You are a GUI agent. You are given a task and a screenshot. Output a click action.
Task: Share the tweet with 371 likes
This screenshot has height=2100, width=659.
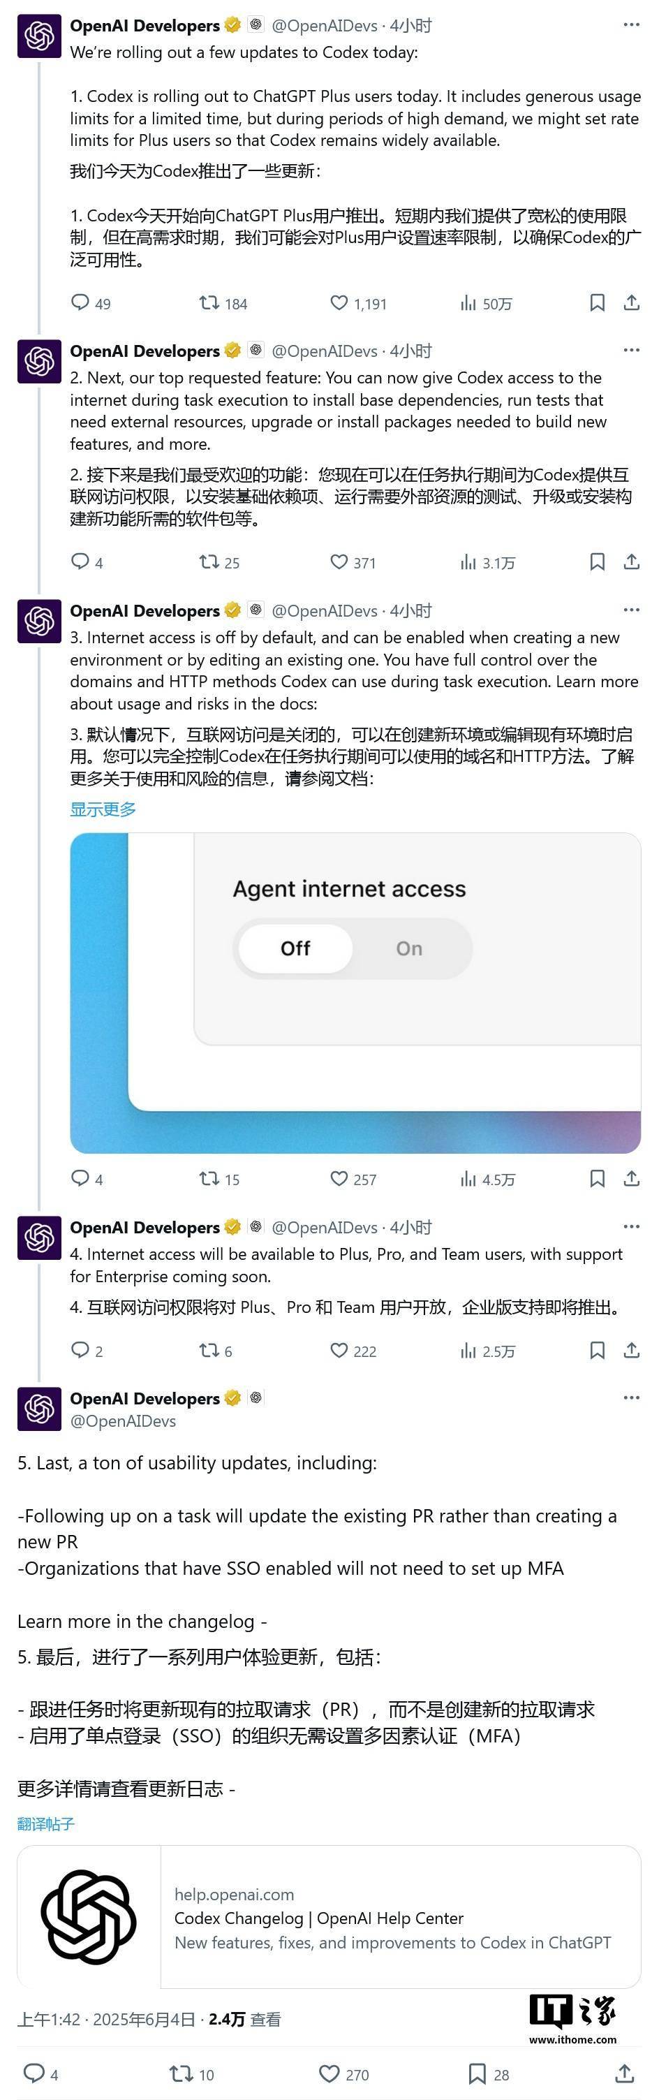(631, 562)
